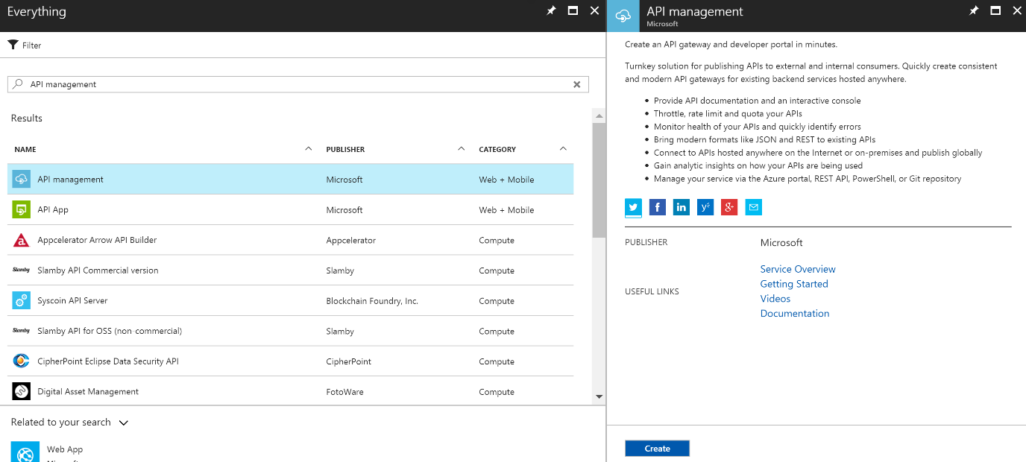1026x462 pixels.
Task: Select Slamby API Commercial version row
Action: pyautogui.click(x=291, y=270)
